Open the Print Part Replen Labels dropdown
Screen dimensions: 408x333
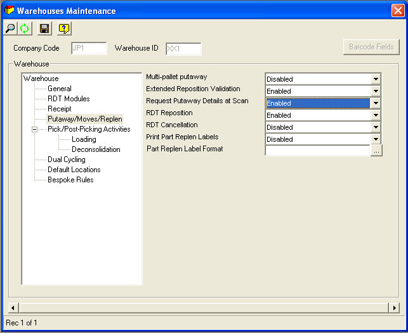(x=376, y=139)
